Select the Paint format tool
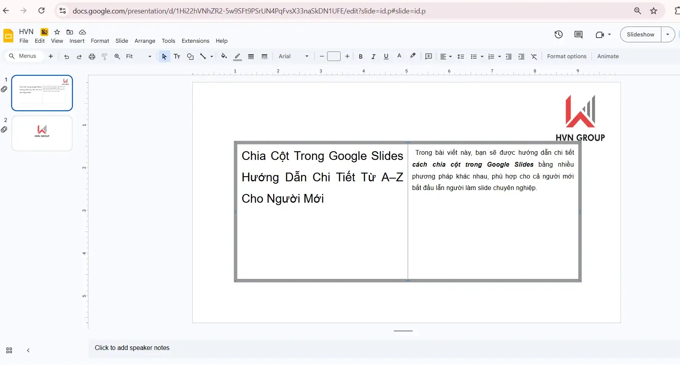Image resolution: width=680 pixels, height=365 pixels. click(x=104, y=56)
